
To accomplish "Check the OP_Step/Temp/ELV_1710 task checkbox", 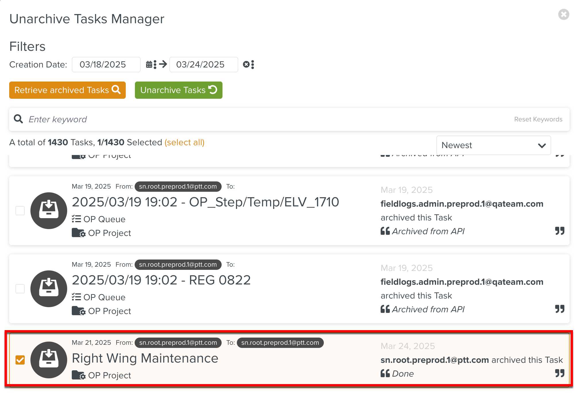I will click(20, 211).
